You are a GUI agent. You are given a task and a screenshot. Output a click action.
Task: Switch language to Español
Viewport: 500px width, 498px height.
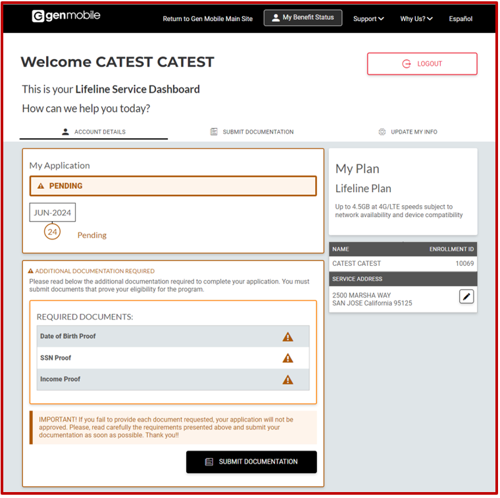(x=461, y=19)
